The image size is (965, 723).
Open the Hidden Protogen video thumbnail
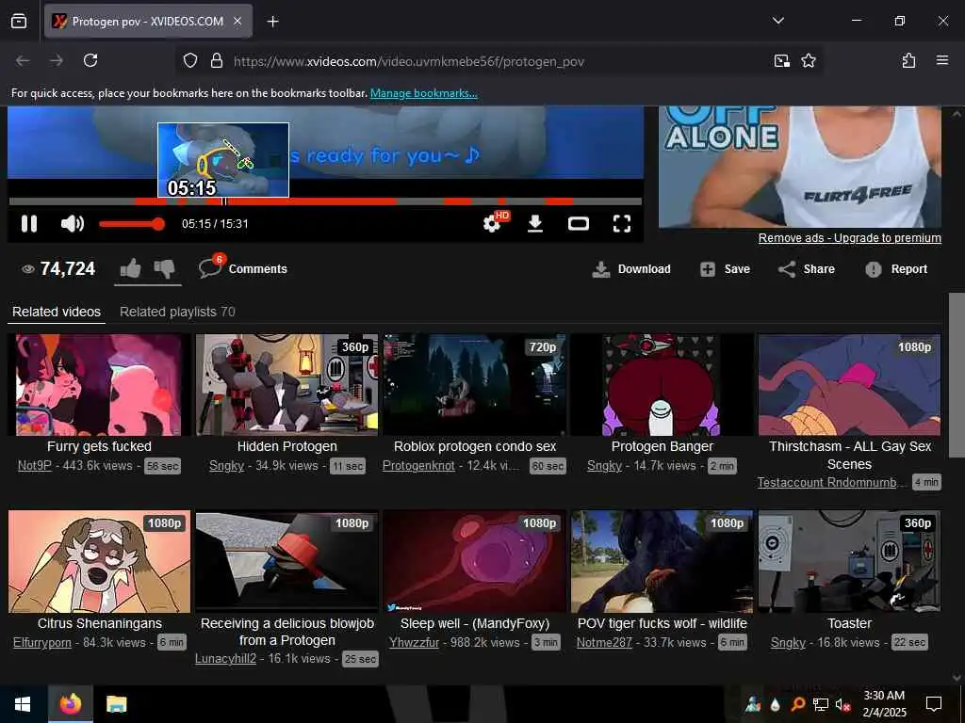(286, 385)
